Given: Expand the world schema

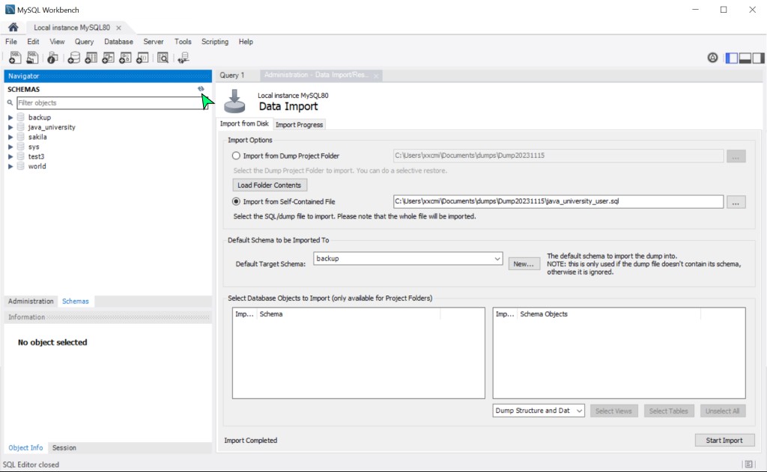Looking at the screenshot, I should click(10, 166).
